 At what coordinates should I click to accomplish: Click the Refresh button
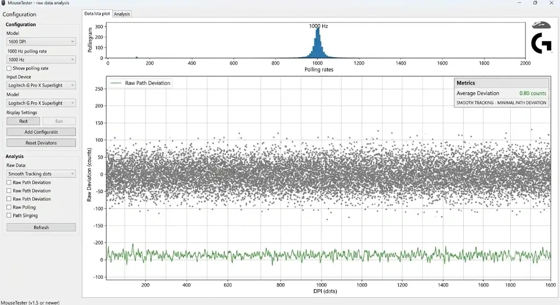coord(41,228)
